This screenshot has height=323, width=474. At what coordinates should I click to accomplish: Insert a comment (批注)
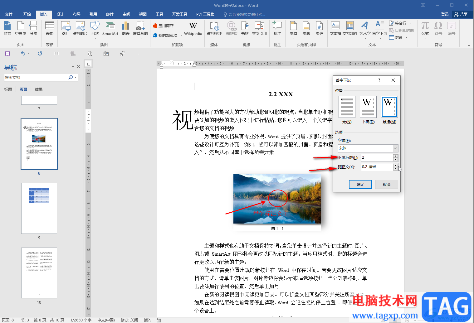pos(277,29)
